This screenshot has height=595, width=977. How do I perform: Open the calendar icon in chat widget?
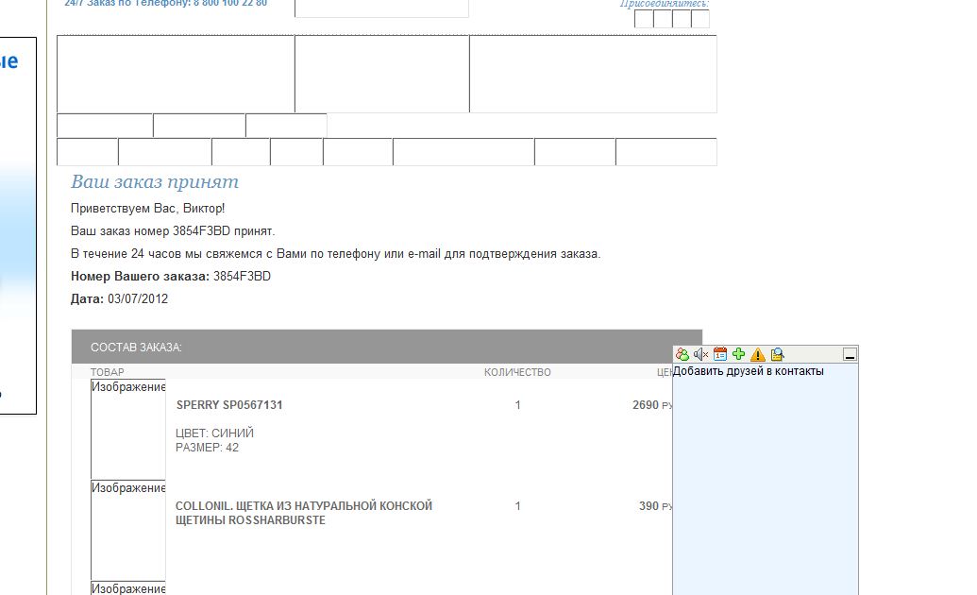point(720,354)
